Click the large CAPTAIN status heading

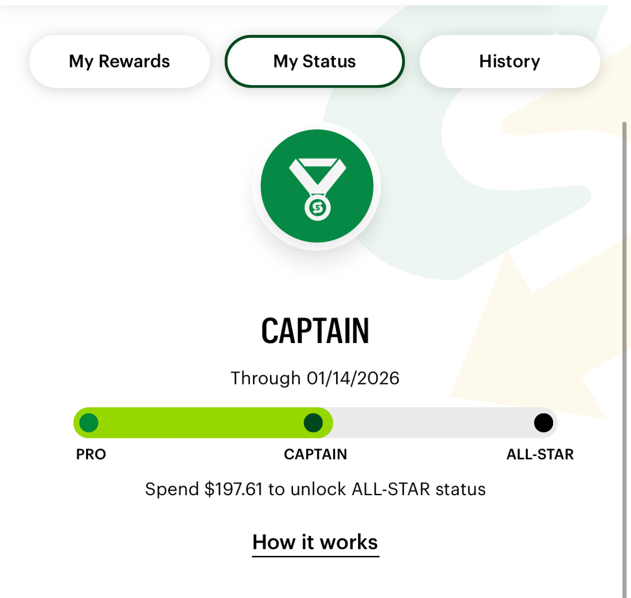pyautogui.click(x=315, y=331)
